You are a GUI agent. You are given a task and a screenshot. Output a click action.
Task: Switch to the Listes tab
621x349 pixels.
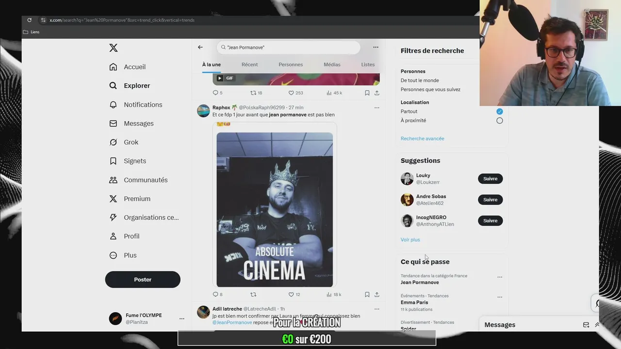click(x=368, y=64)
